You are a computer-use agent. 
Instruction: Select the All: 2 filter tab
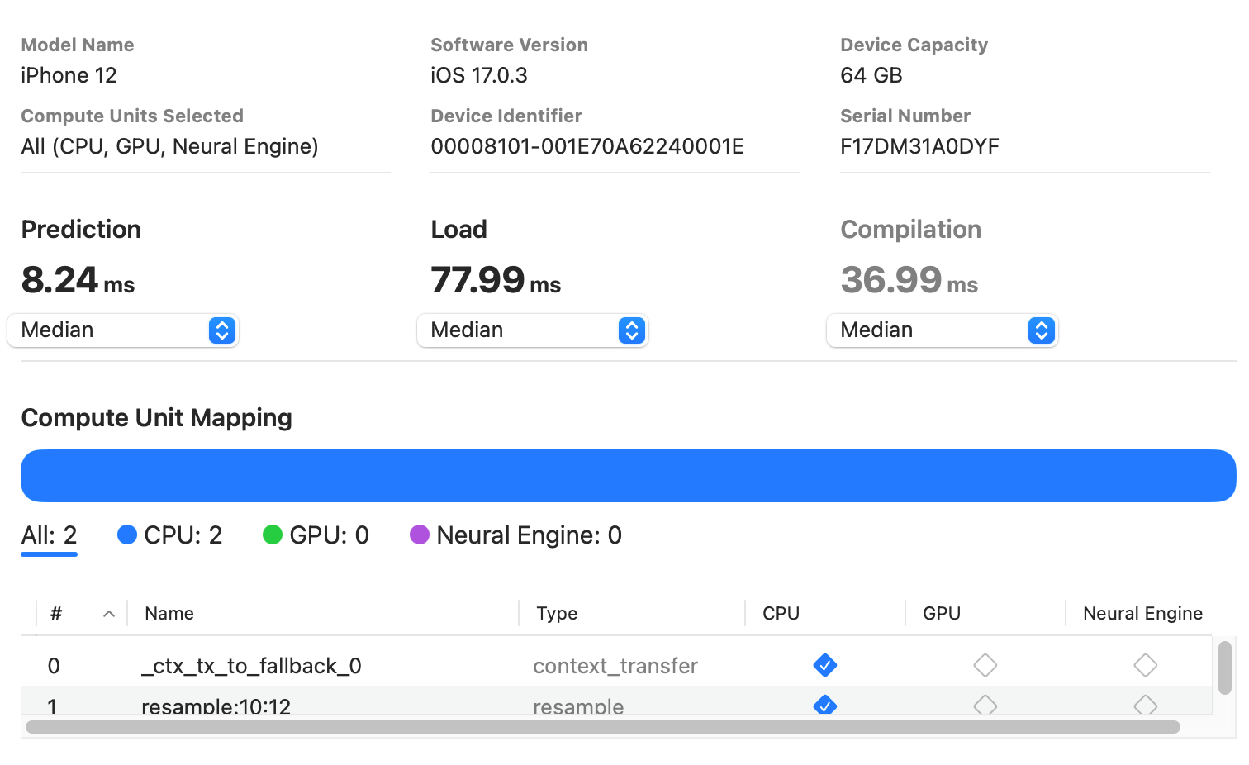49,535
